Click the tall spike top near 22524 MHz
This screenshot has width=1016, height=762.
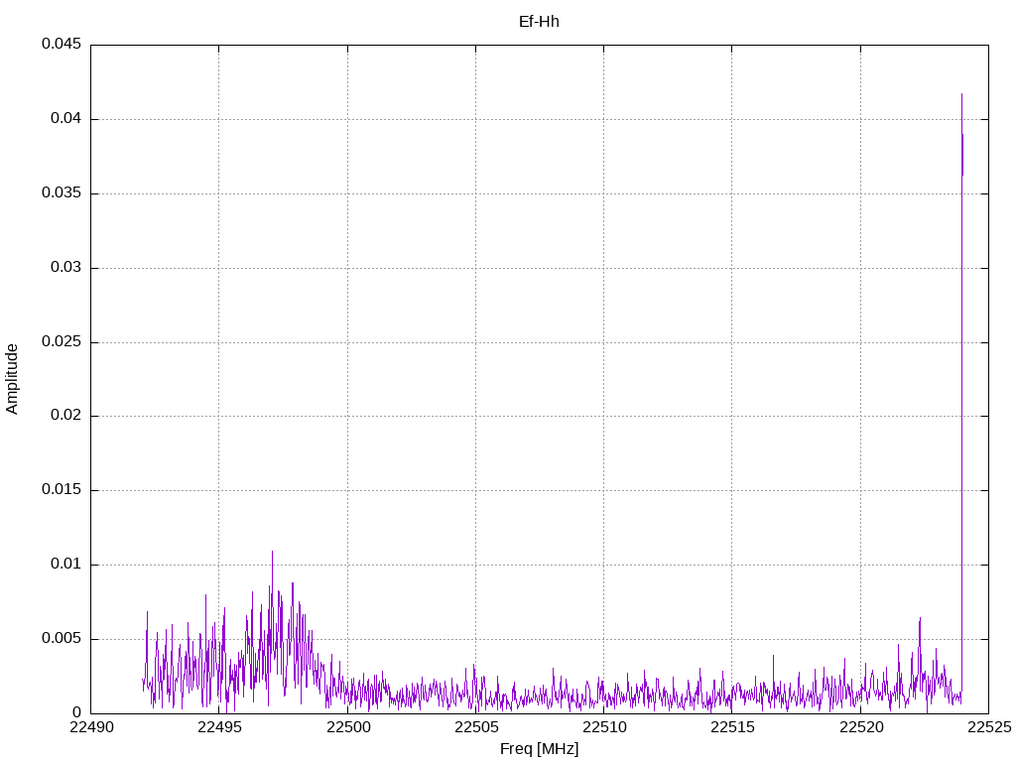coord(961,95)
